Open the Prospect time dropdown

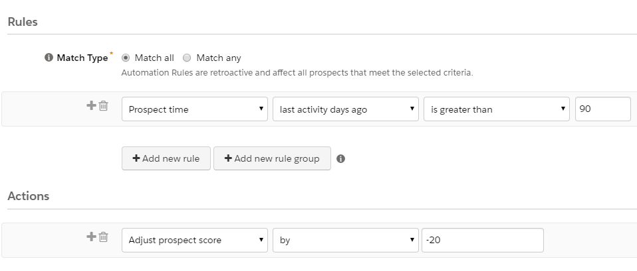(195, 109)
